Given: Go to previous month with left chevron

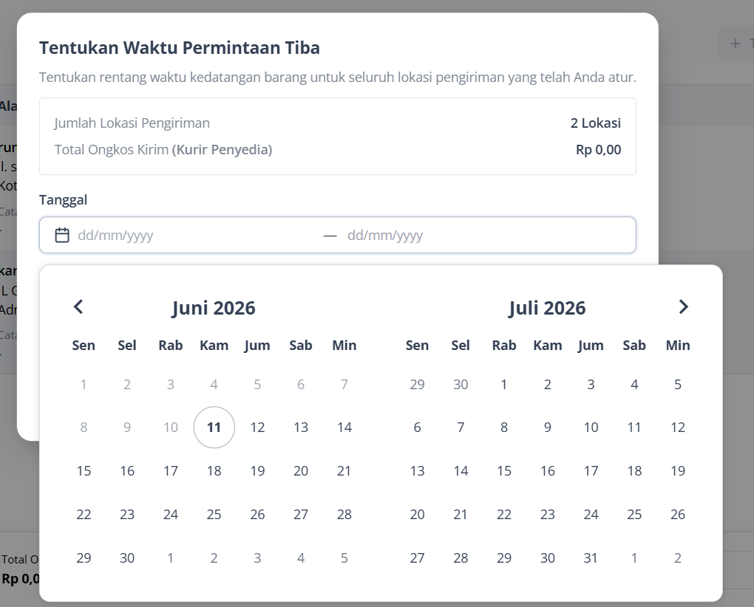Looking at the screenshot, I should click(x=78, y=307).
